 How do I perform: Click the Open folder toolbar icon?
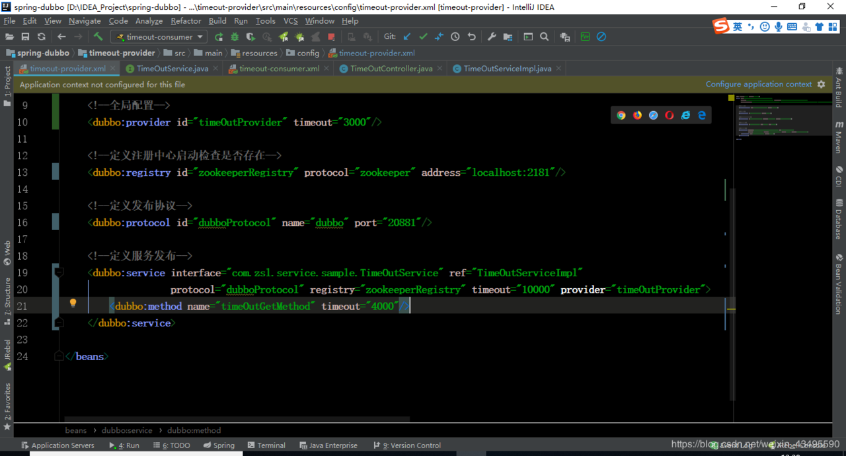tap(9, 37)
